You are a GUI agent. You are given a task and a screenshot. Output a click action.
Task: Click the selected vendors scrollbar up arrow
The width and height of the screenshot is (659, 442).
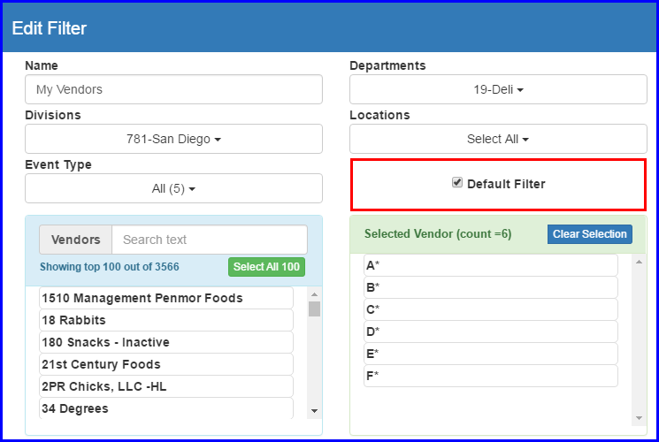(x=640, y=263)
